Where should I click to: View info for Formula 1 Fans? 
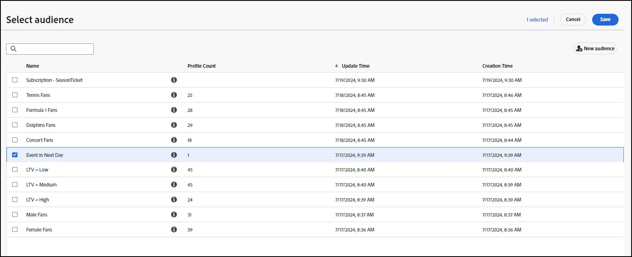174,110
